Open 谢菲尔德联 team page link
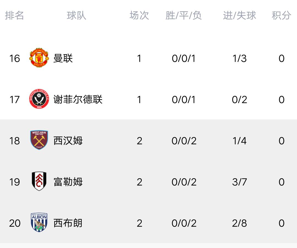Image resolution: width=297 pixels, height=248 pixels. 78,99
